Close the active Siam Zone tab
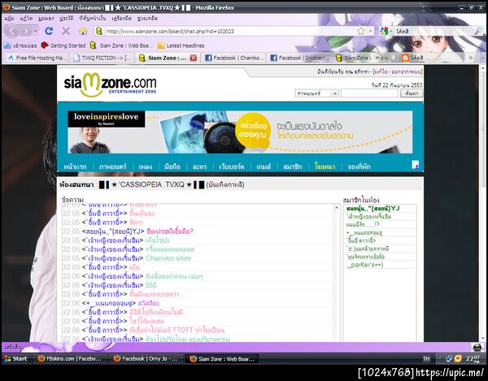The image size is (488, 381). tap(194, 58)
